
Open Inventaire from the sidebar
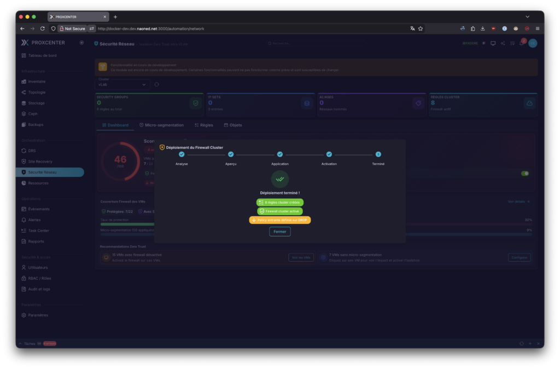pos(37,82)
